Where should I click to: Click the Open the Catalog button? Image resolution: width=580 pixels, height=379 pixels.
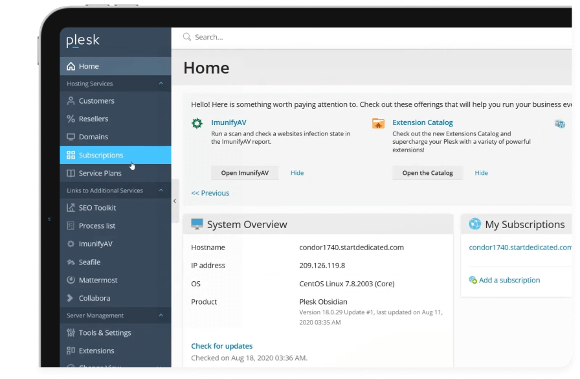click(x=427, y=172)
